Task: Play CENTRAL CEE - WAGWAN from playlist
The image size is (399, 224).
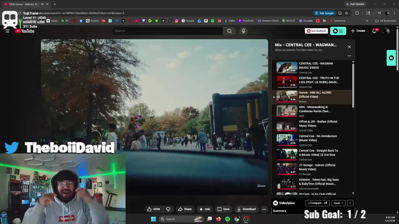Action: [312, 68]
